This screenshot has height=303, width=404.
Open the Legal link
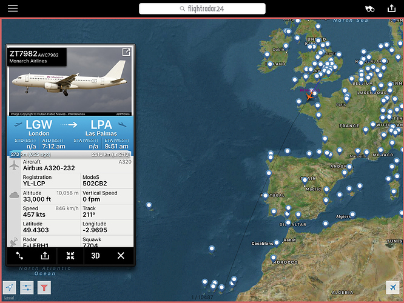point(9,298)
